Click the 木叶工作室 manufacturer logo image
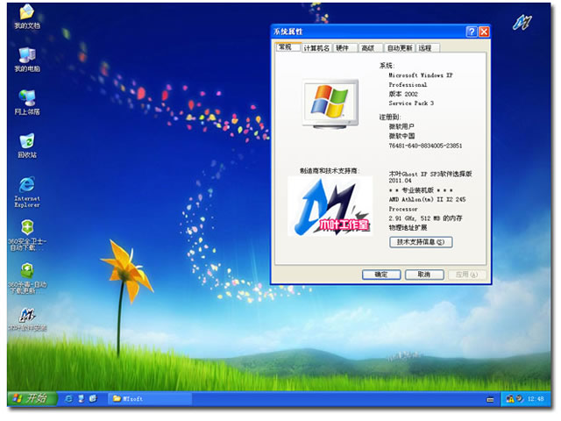Viewport: 561px width, 421px height. (330, 206)
